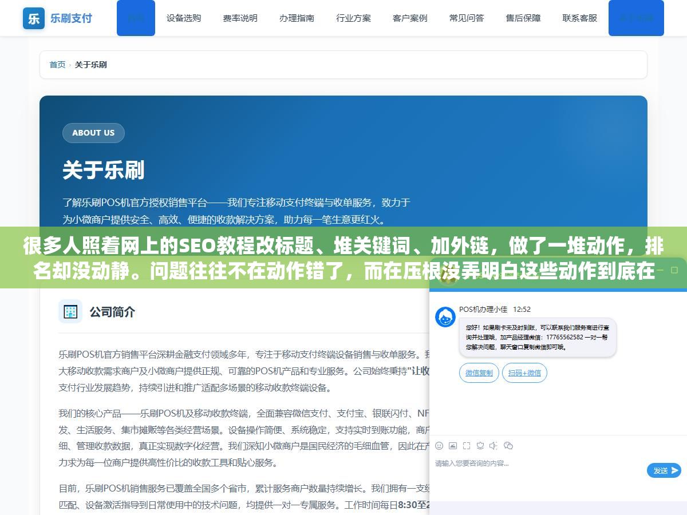
Task: Click the 扫码+微信 button in chat
Action: click(x=525, y=373)
